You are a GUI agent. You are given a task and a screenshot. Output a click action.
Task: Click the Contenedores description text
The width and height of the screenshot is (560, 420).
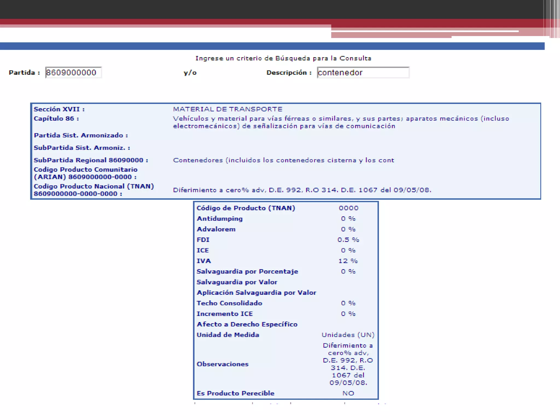point(283,160)
